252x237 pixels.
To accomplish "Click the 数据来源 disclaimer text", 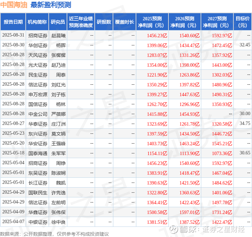I will point(54,234).
